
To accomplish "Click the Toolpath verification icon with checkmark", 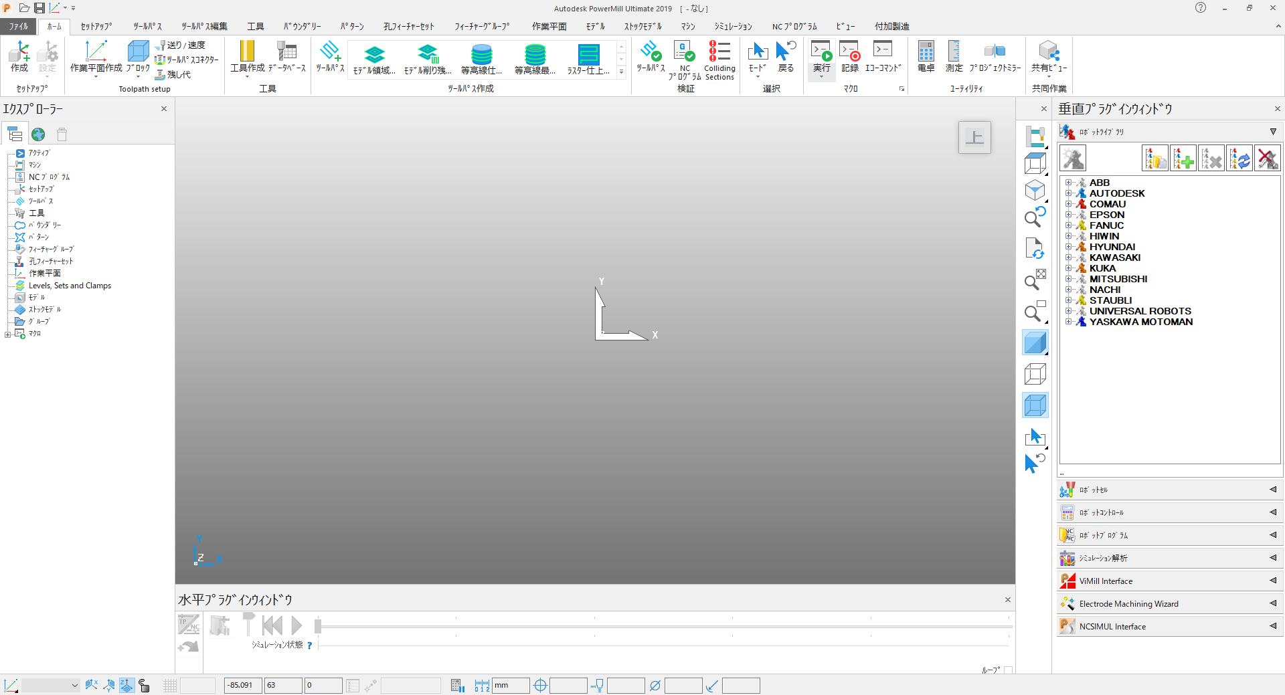I will click(x=650, y=57).
